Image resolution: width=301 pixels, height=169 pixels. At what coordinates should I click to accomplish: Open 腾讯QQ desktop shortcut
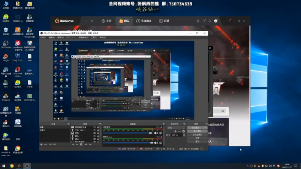[6, 123]
